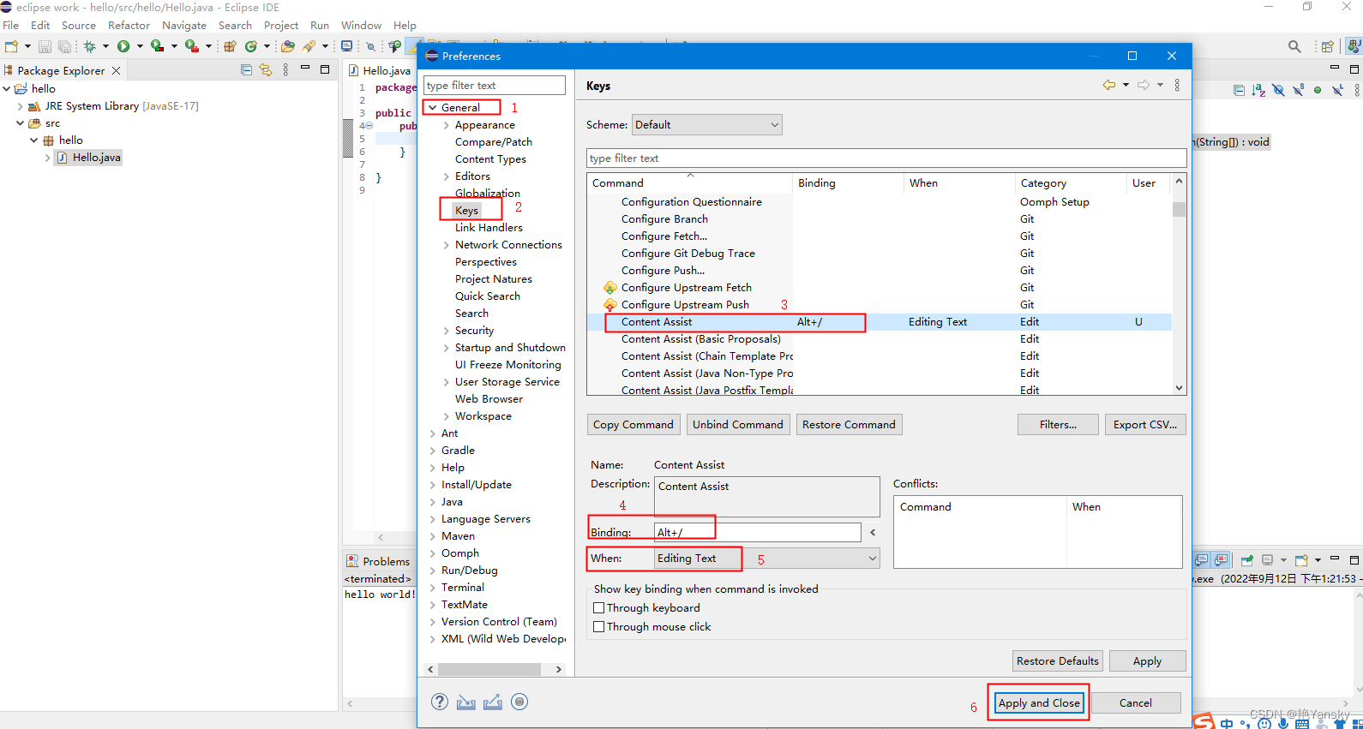The width and height of the screenshot is (1363, 729).
Task: Click the Oomph preference recorder icon
Action: pos(519,702)
